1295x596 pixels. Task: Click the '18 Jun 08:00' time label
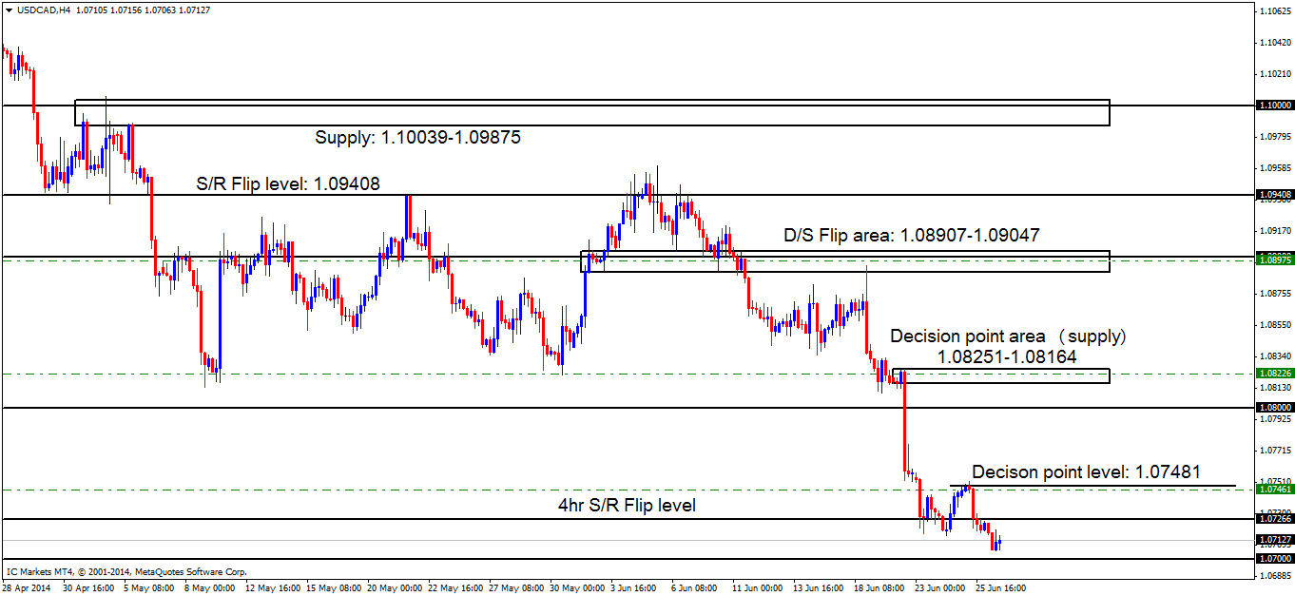pyautogui.click(x=880, y=588)
